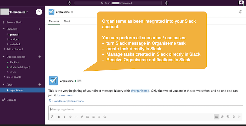Start a bulleted list
The width and height of the screenshot is (246, 126).
[93, 117]
